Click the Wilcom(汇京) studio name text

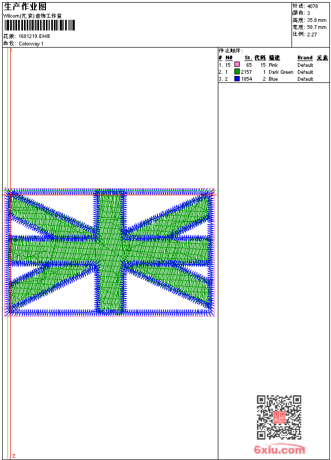(32, 16)
